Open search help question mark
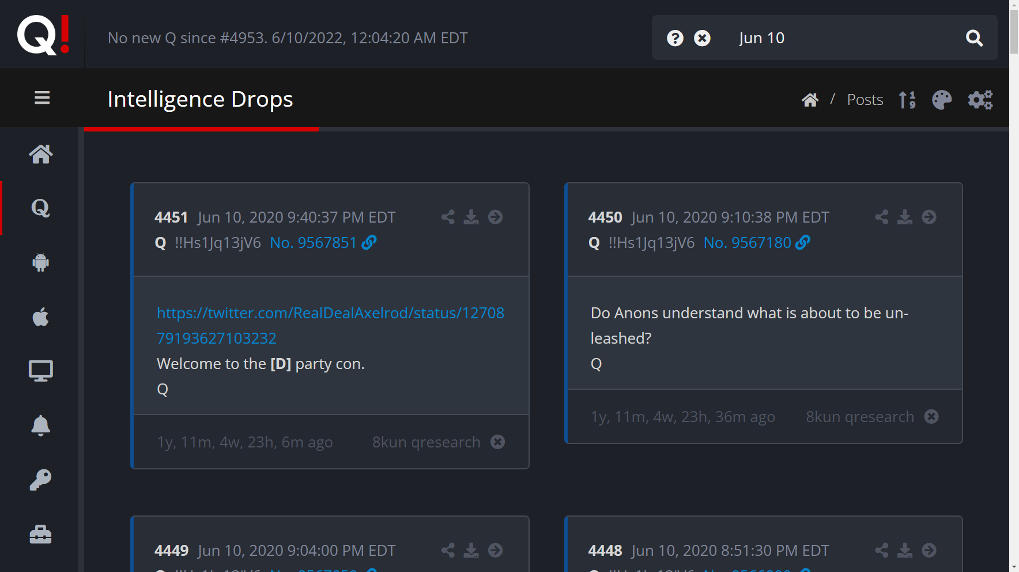1019x572 pixels. pos(675,38)
